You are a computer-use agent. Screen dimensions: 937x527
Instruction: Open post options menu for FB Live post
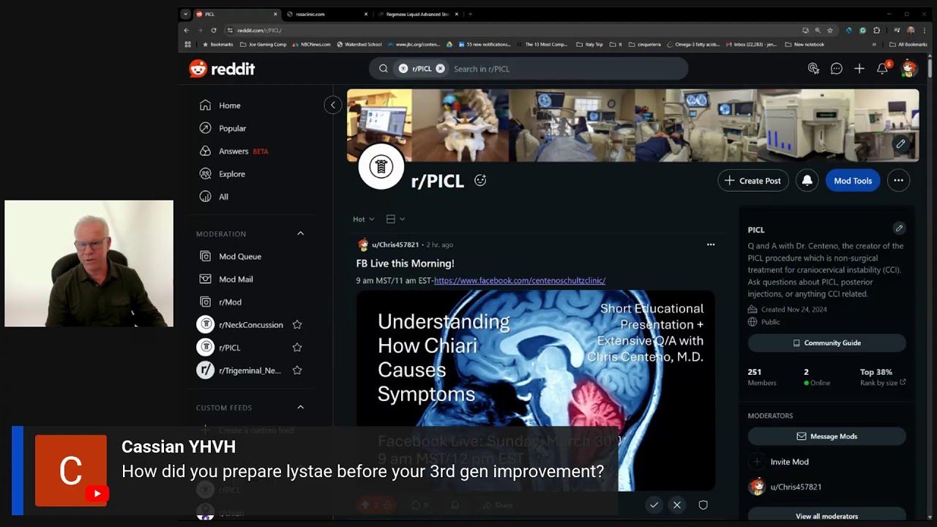[x=710, y=244]
